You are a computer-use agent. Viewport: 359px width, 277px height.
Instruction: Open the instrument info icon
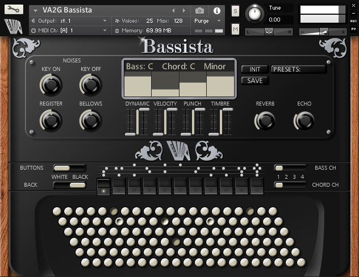(216, 11)
